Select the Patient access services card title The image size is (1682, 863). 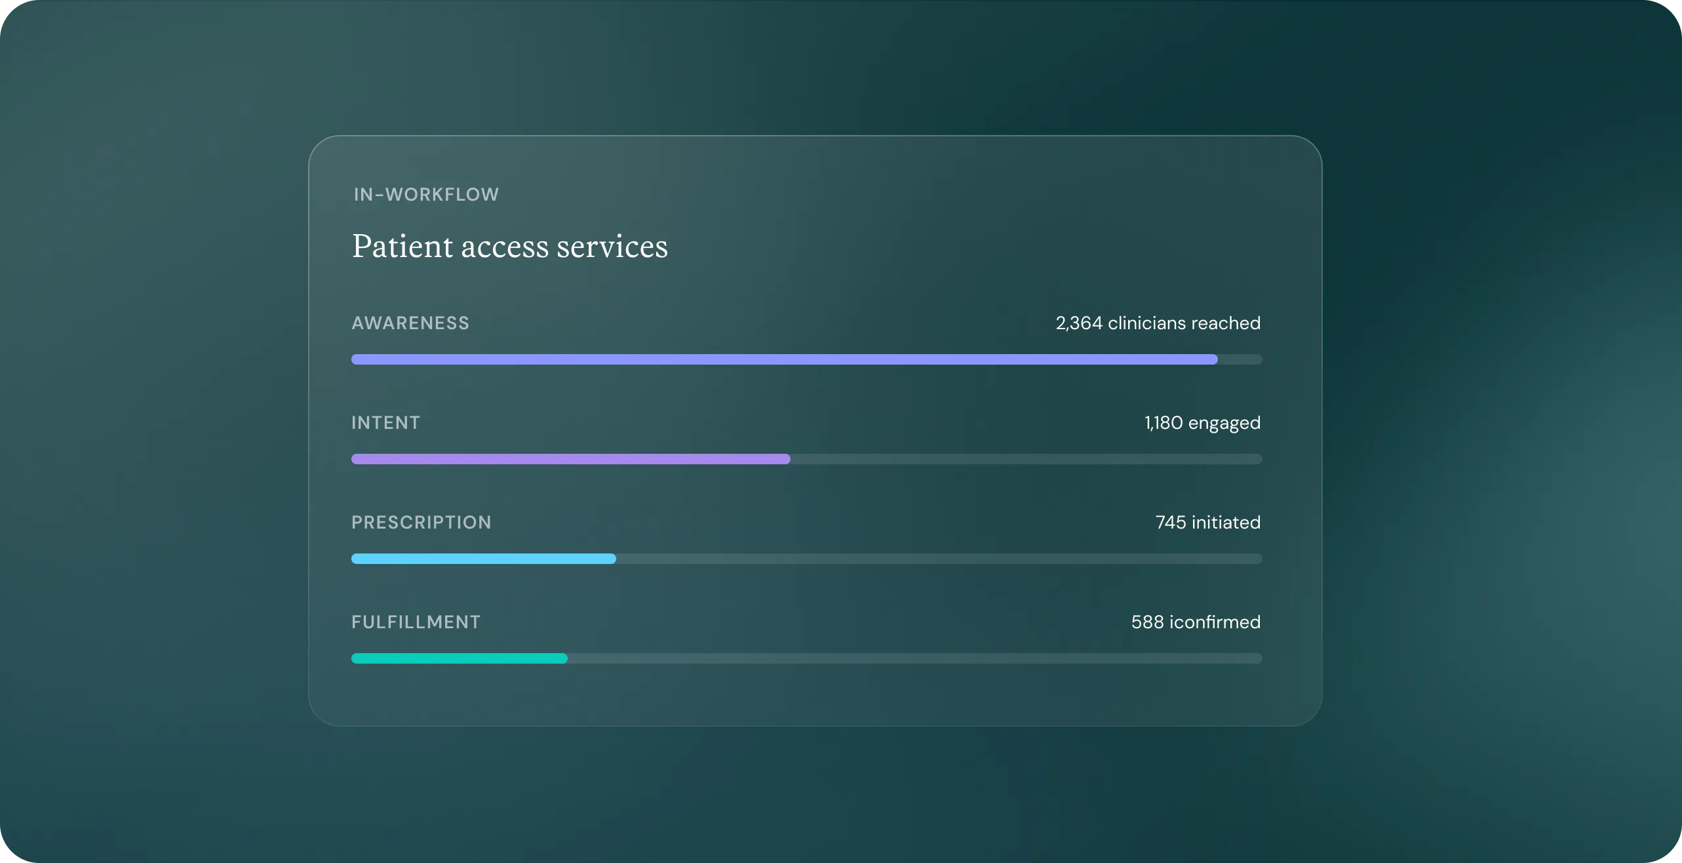[510, 246]
